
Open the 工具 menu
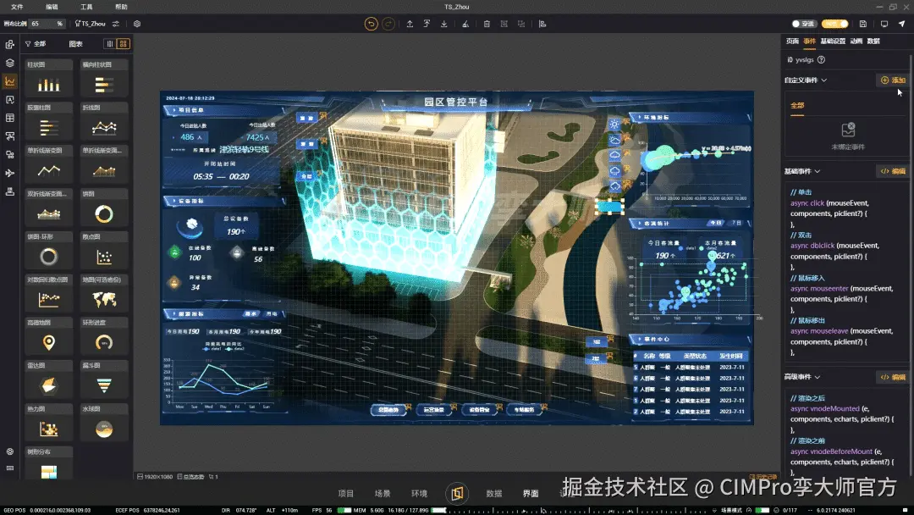[86, 7]
